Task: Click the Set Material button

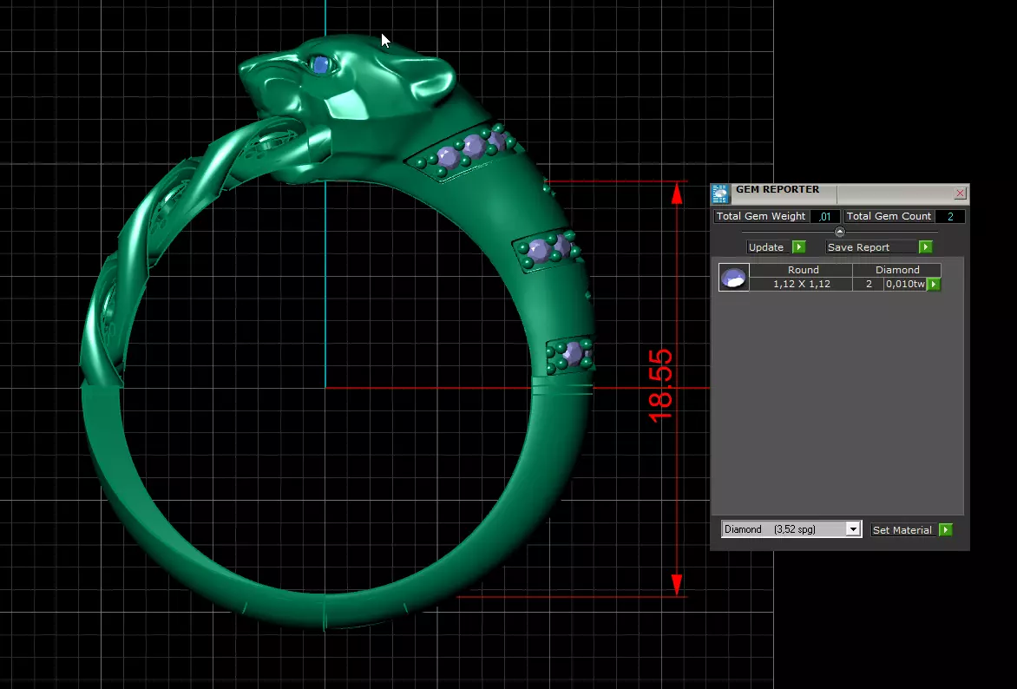Action: 902,530
